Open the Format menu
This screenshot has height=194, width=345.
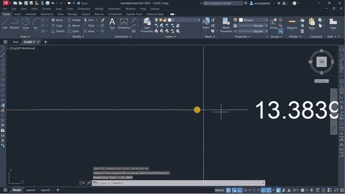(x=46, y=9)
